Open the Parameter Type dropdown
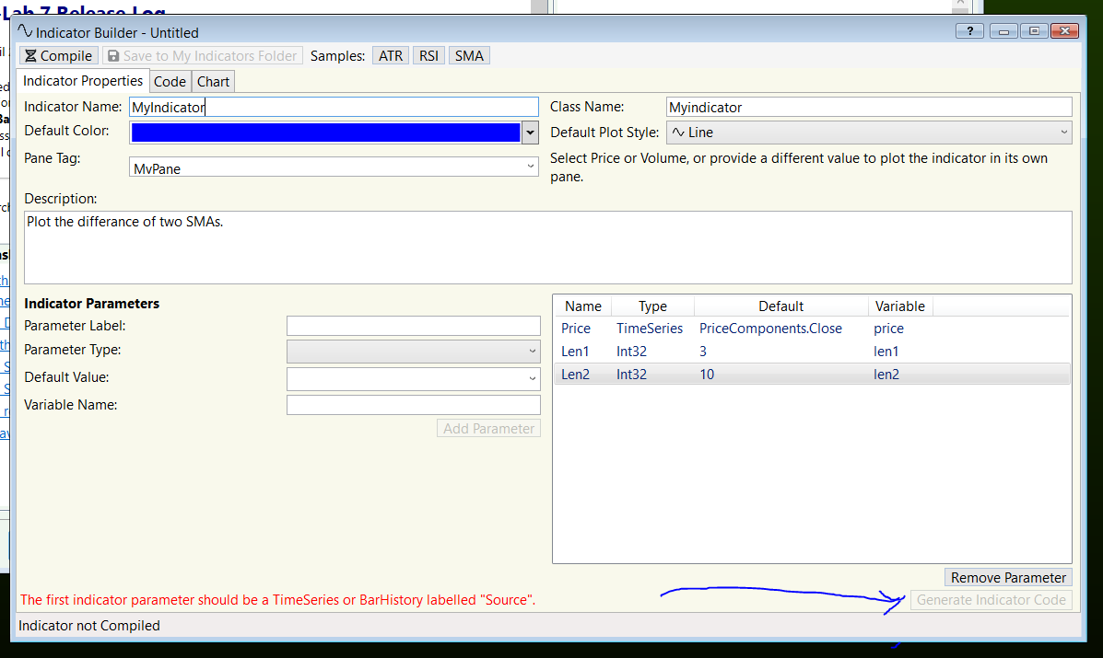The height and width of the screenshot is (658, 1103). coord(533,352)
